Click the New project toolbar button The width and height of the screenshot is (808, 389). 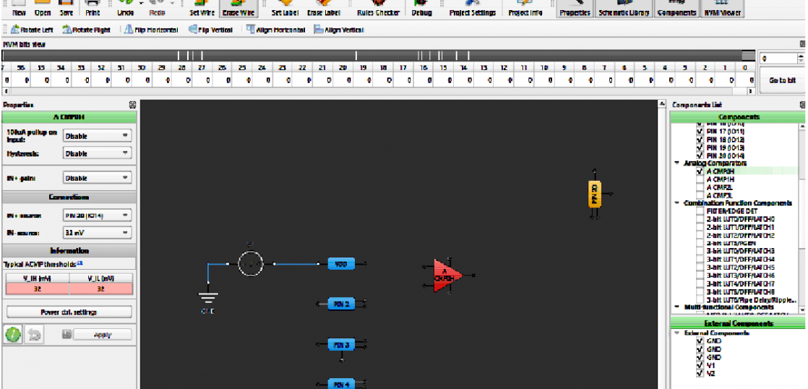(x=19, y=9)
